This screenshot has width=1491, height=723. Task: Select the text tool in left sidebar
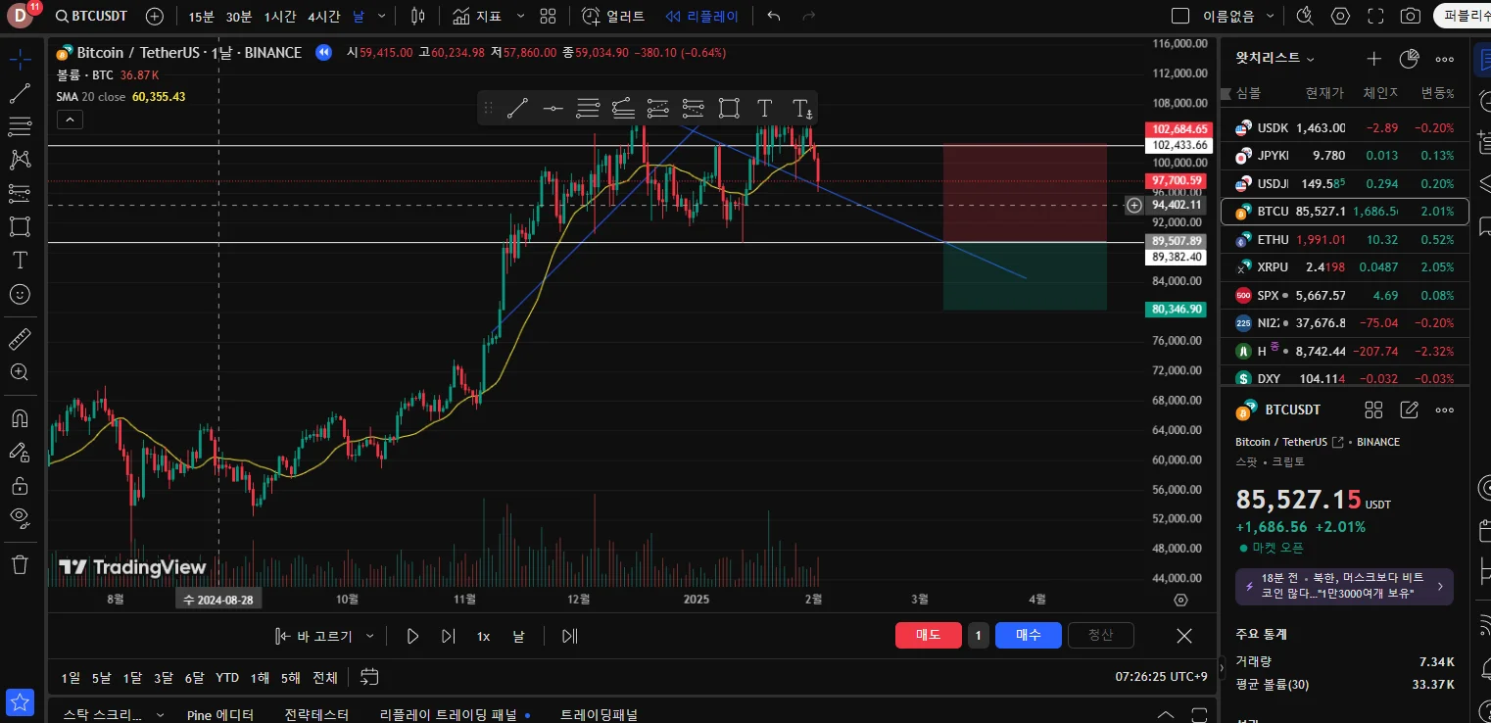tap(20, 260)
